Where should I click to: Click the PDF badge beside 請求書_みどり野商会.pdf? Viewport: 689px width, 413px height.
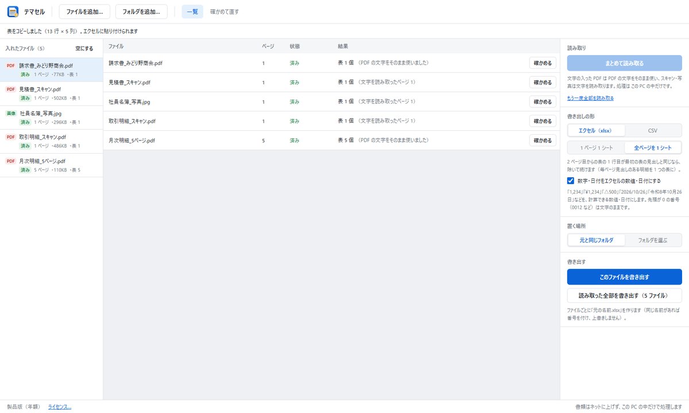(10, 66)
